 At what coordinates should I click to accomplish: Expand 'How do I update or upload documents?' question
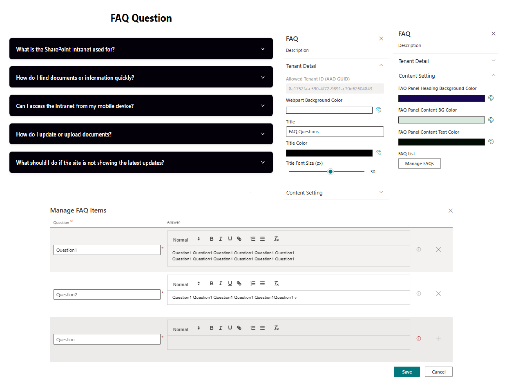(263, 134)
